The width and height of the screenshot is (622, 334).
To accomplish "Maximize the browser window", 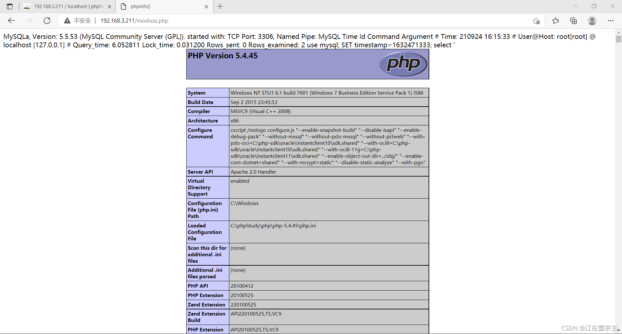I will [594, 6].
